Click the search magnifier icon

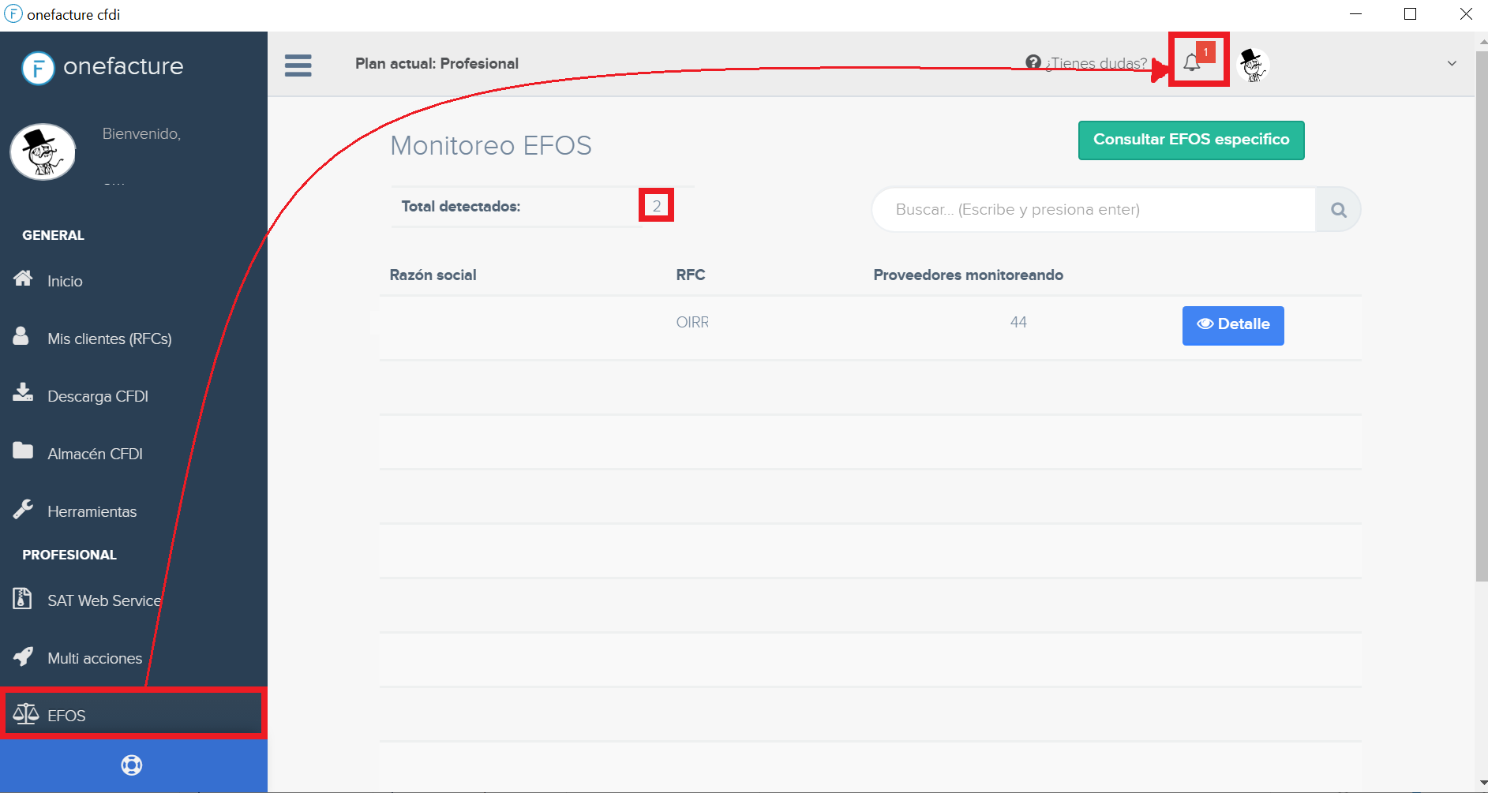point(1338,210)
